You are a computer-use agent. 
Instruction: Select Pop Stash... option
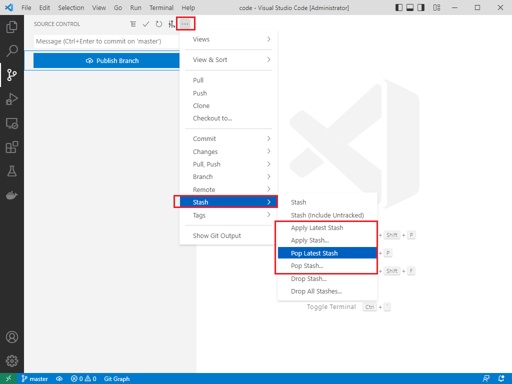coord(327,266)
